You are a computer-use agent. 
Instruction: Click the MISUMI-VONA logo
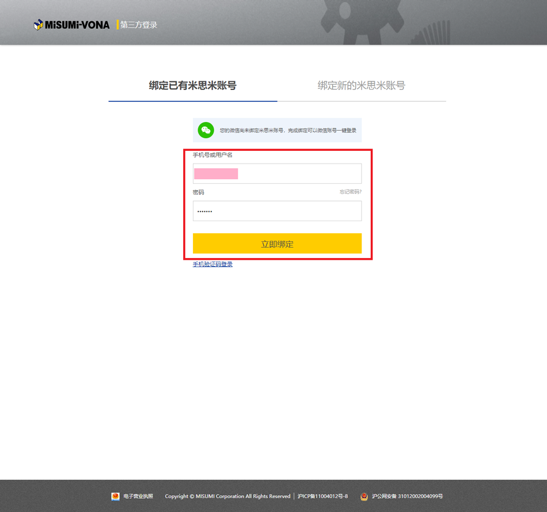(x=71, y=24)
